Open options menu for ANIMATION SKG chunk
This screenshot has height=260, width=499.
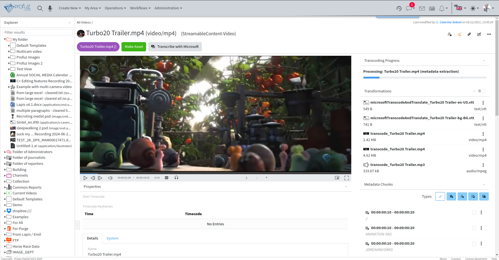pyautogui.click(x=481, y=228)
